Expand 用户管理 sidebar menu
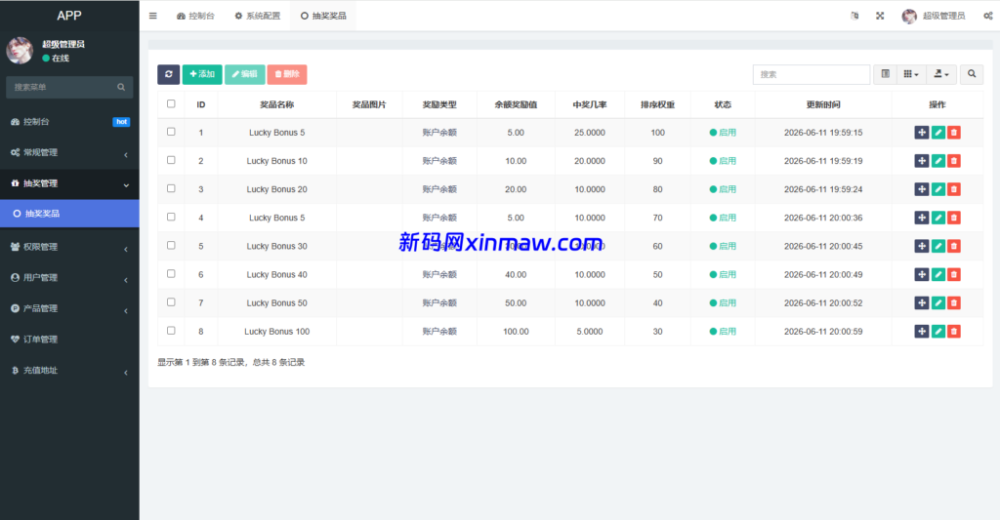 click(69, 278)
